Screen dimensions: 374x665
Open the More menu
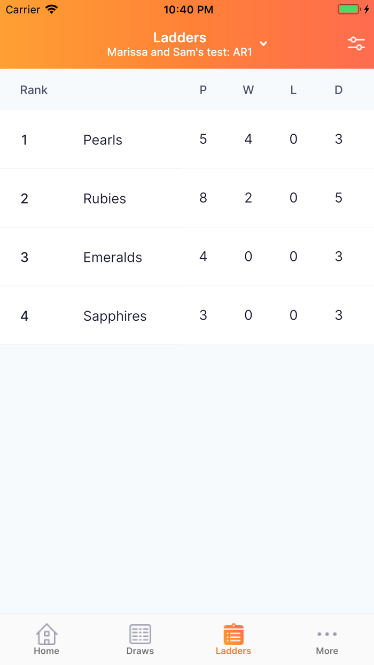[x=326, y=639]
